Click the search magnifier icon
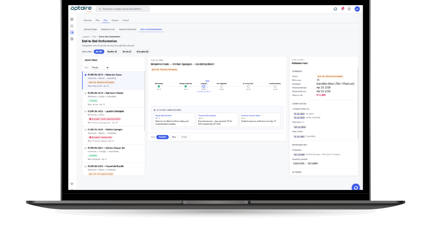Image resolution: width=429 pixels, height=232 pixels. click(100, 9)
